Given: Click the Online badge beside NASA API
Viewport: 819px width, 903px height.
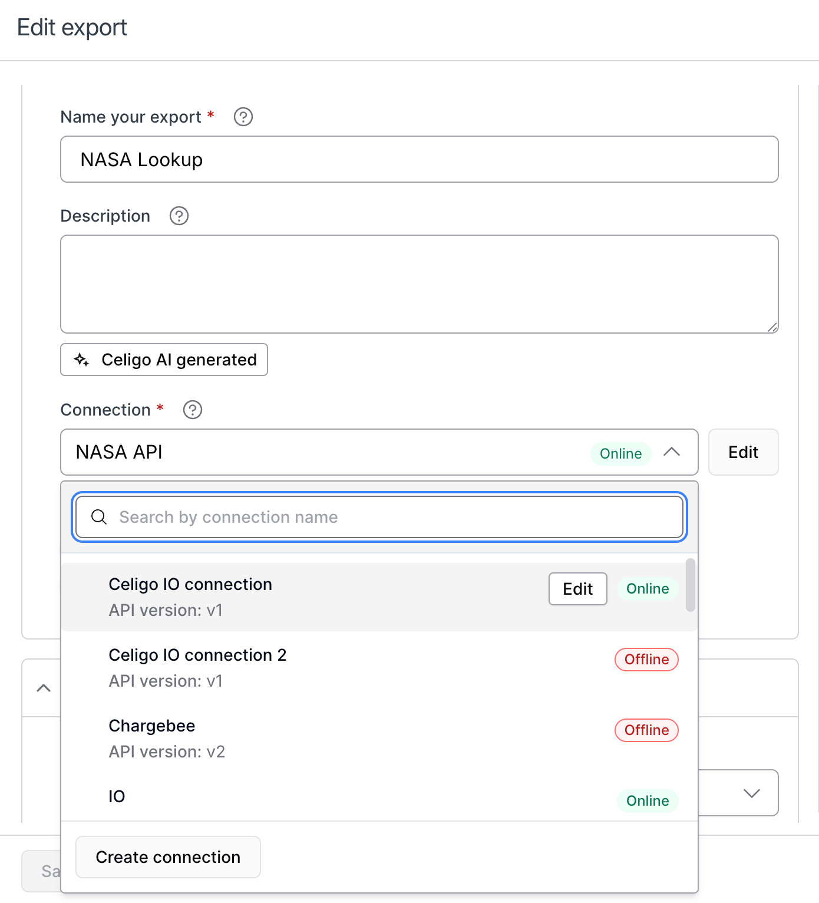Looking at the screenshot, I should [620, 453].
